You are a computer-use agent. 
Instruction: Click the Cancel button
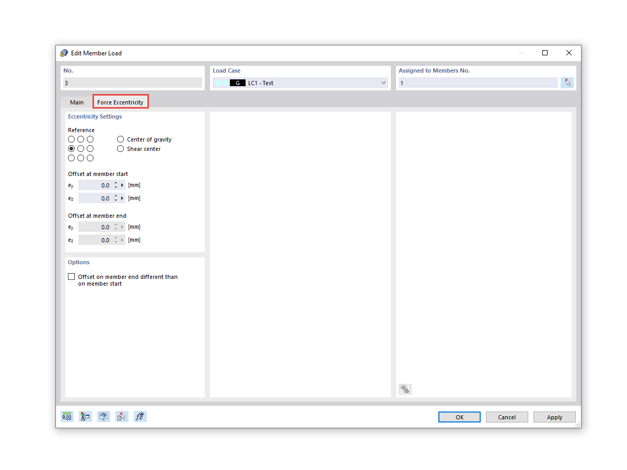(x=507, y=417)
